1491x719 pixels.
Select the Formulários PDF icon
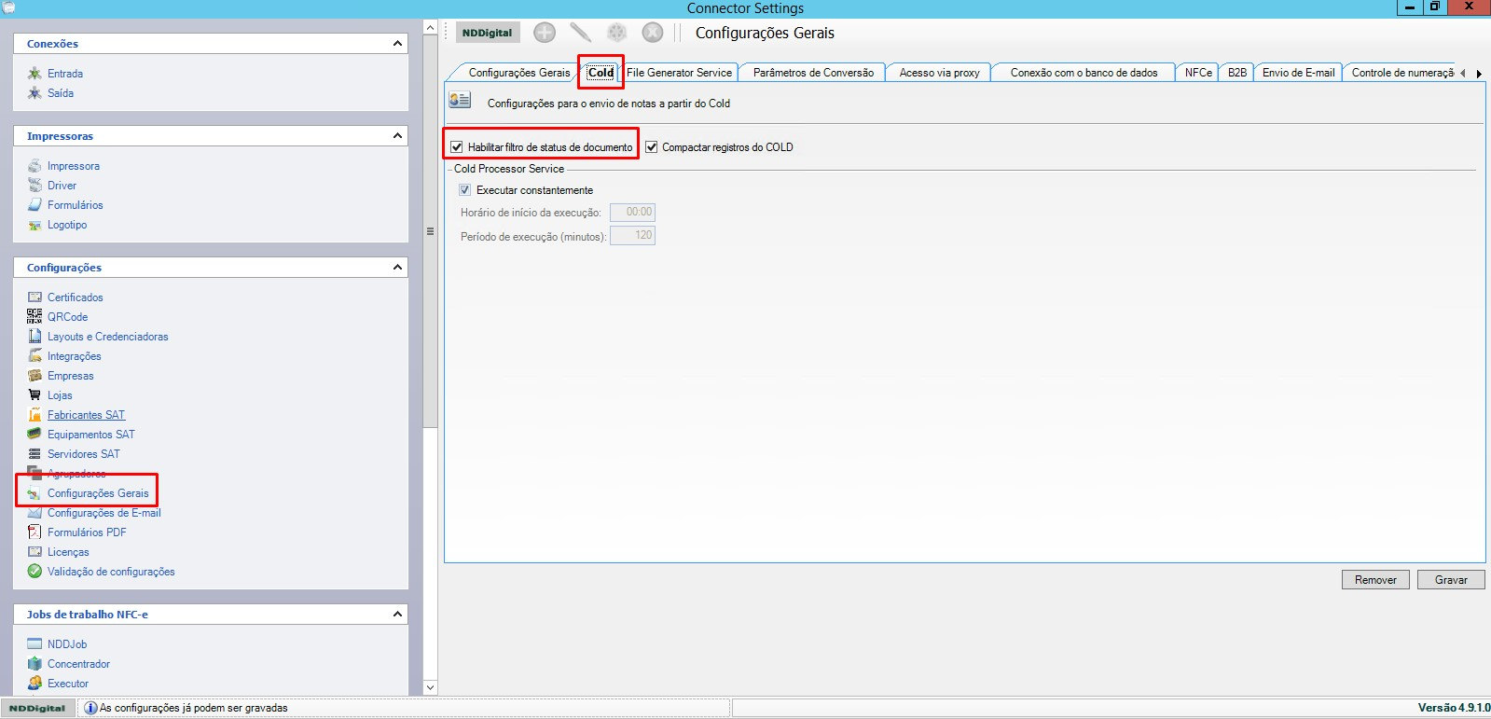(35, 532)
